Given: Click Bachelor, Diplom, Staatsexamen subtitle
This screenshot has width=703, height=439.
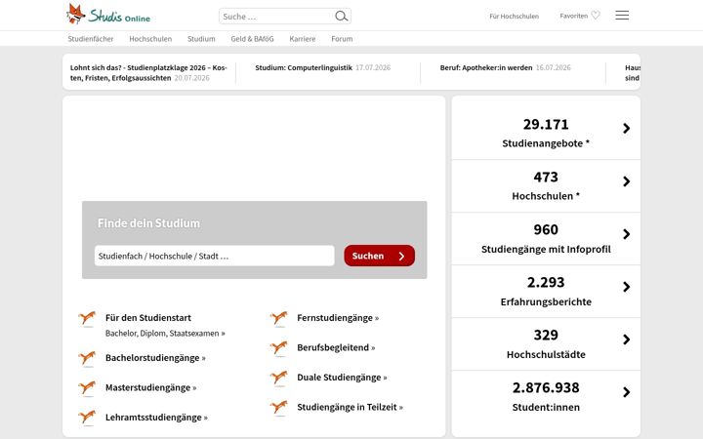Looking at the screenshot, I should pyautogui.click(x=165, y=334).
